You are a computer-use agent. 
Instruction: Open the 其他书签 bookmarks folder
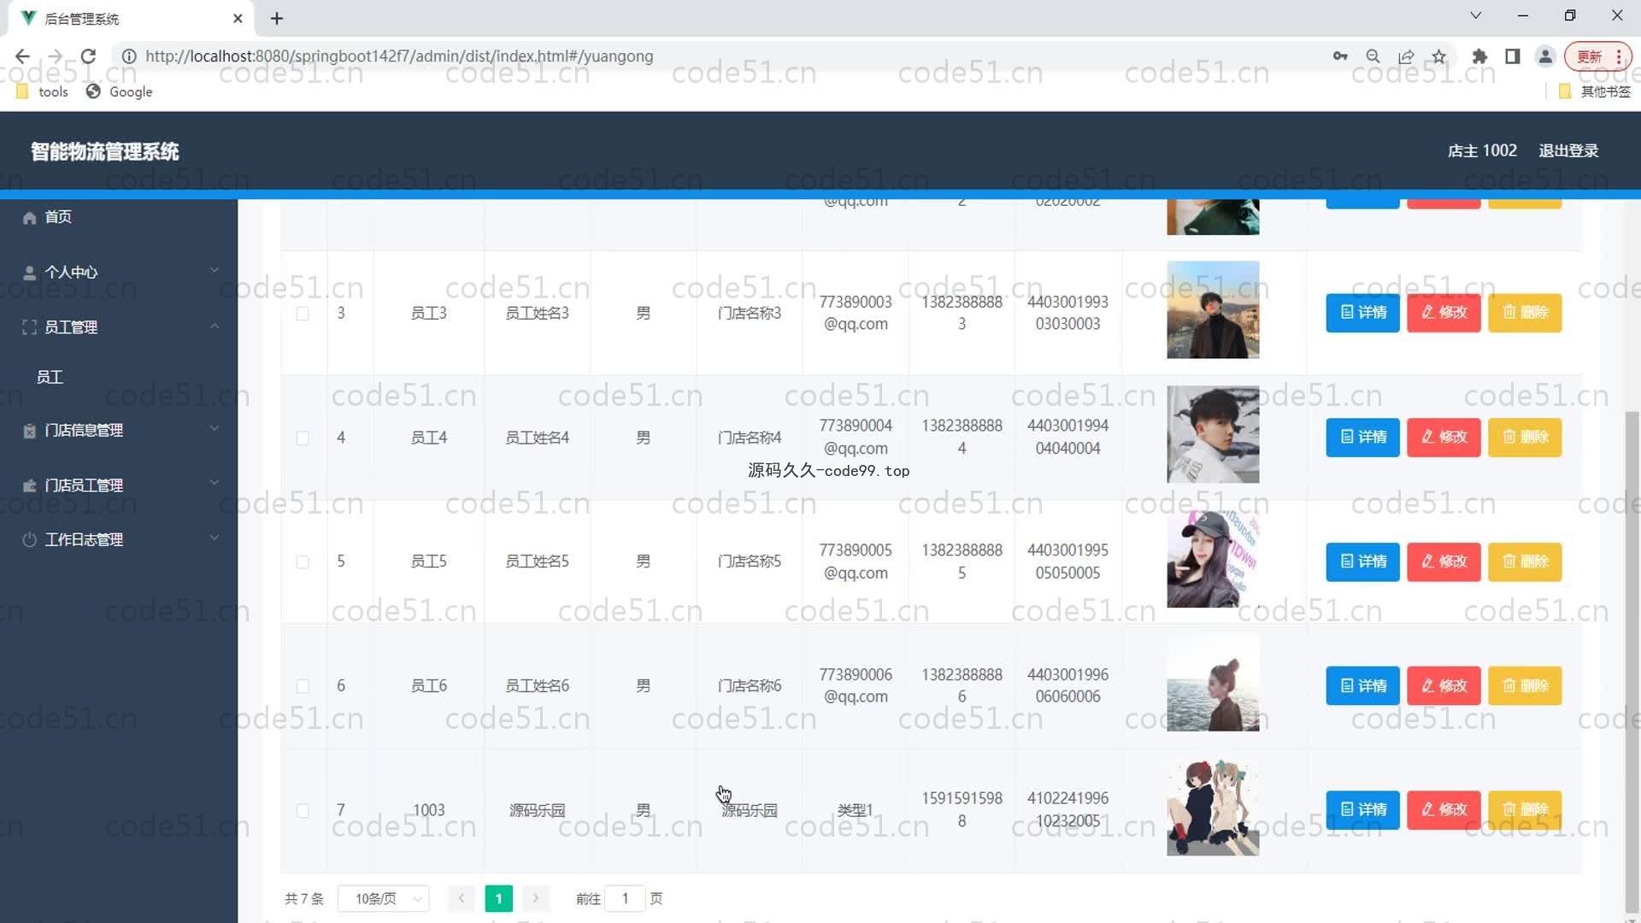pyautogui.click(x=1595, y=91)
